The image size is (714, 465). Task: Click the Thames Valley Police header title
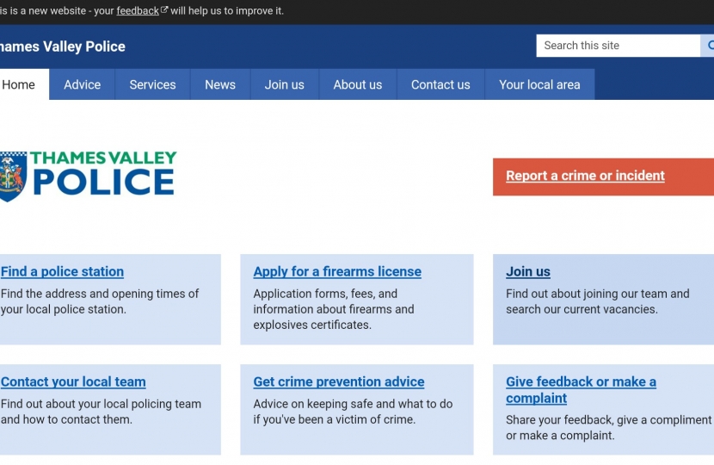[x=63, y=46]
